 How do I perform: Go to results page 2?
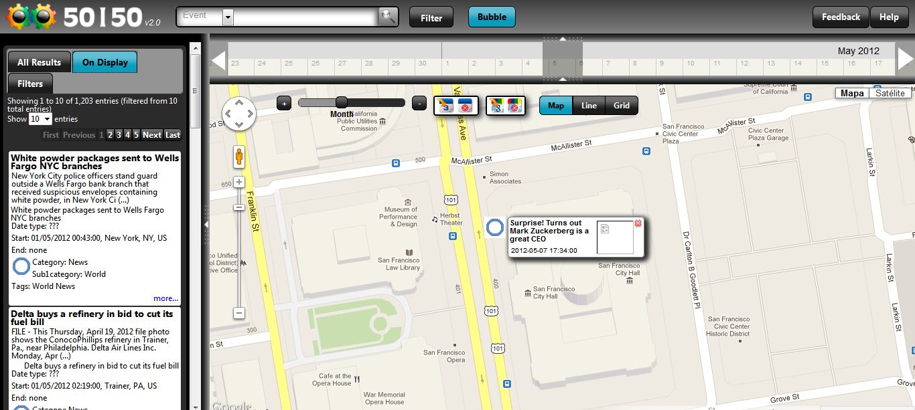click(110, 134)
